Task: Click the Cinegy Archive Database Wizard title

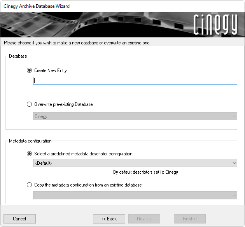Action: pyautogui.click(x=37, y=6)
